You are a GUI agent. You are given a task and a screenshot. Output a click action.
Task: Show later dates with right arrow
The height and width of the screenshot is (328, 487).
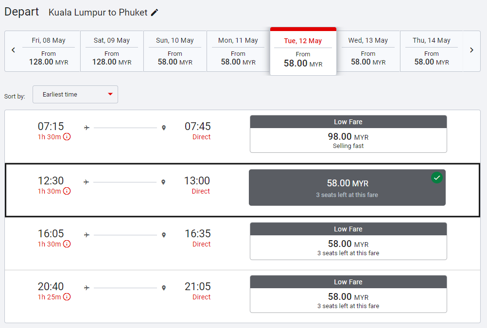pyautogui.click(x=471, y=50)
